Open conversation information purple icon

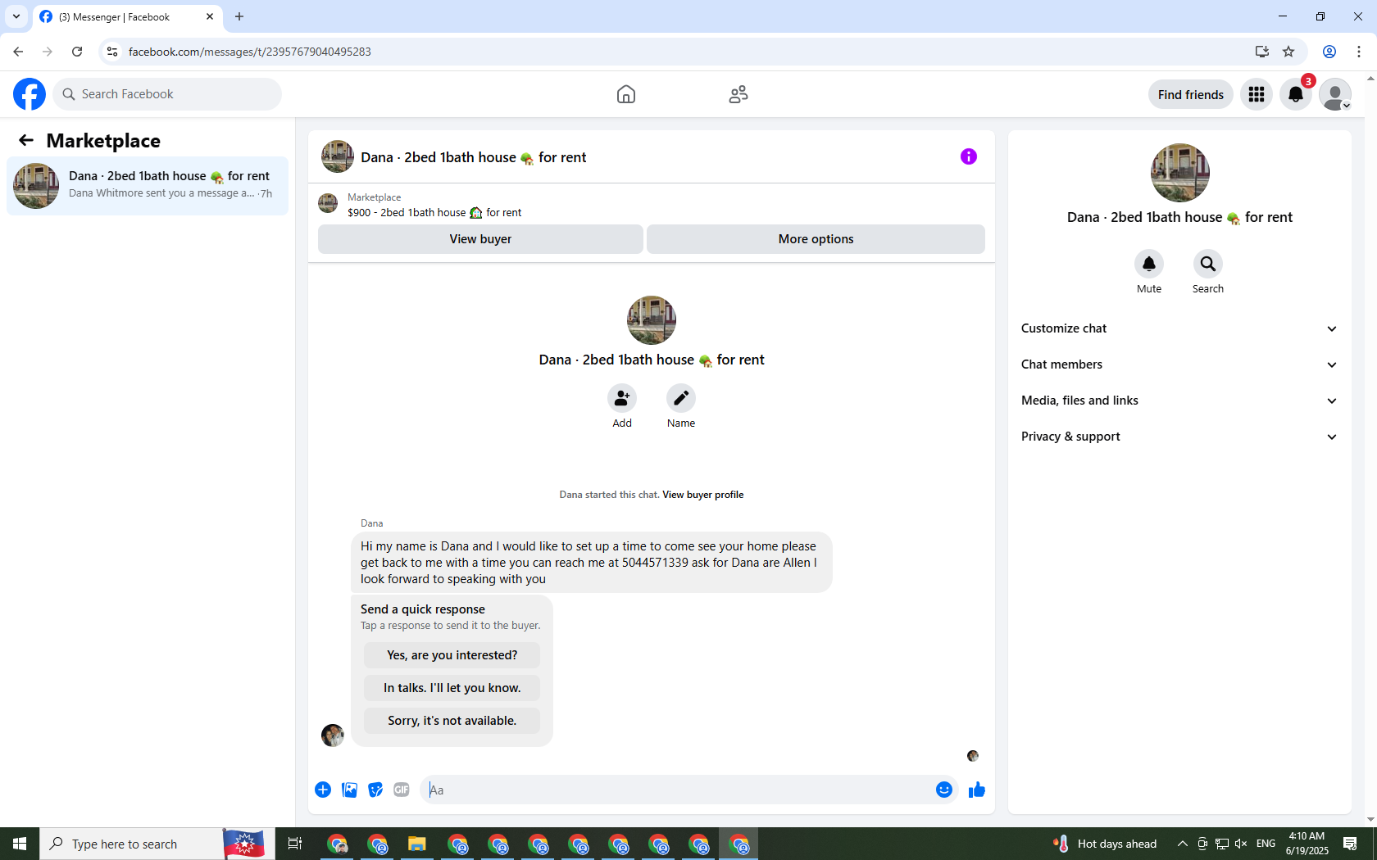pos(969,156)
